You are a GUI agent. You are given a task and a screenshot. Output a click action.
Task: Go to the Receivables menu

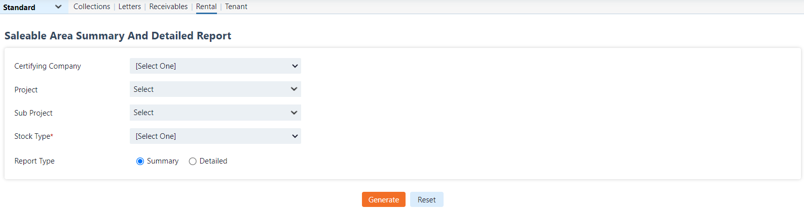point(168,7)
